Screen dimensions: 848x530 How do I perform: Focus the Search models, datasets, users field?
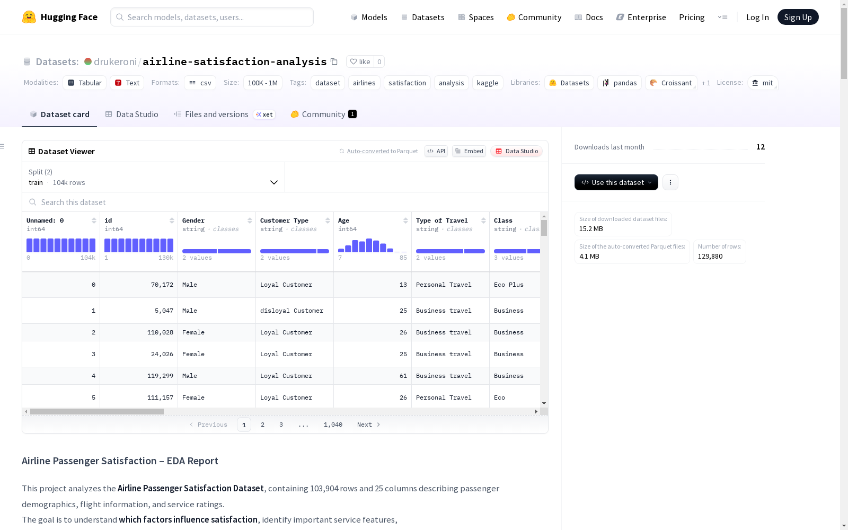coord(212,17)
